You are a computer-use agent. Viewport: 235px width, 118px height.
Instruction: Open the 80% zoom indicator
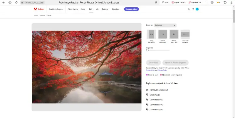click(165, 3)
